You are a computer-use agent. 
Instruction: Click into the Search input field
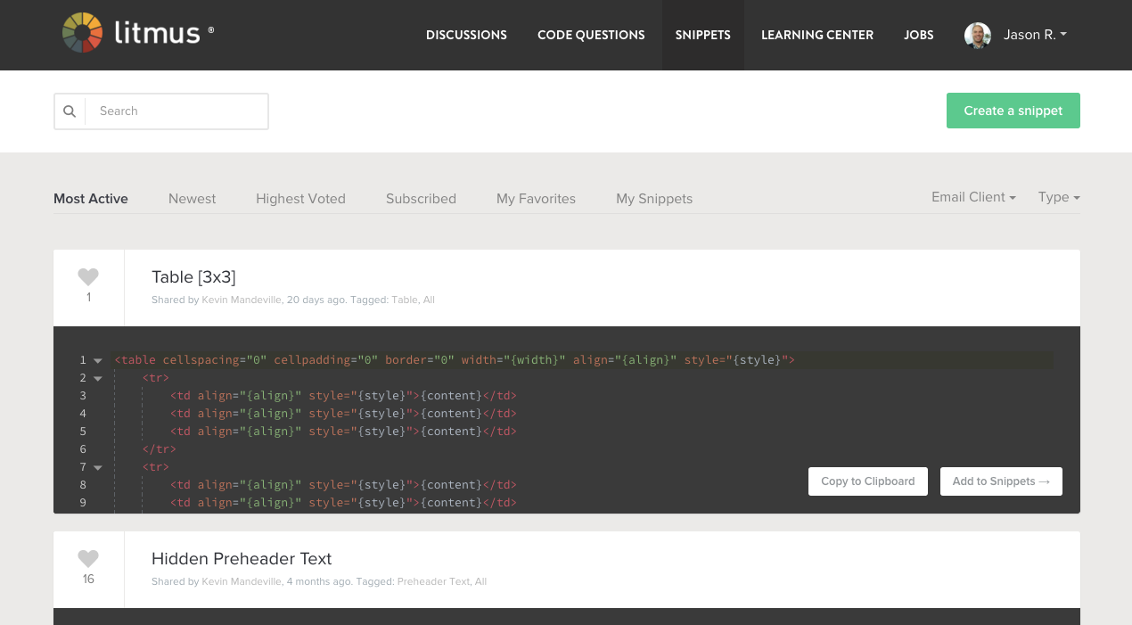(176, 111)
